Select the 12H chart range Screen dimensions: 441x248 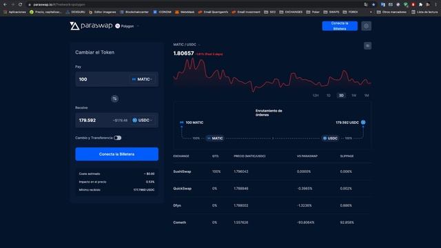pyautogui.click(x=316, y=96)
